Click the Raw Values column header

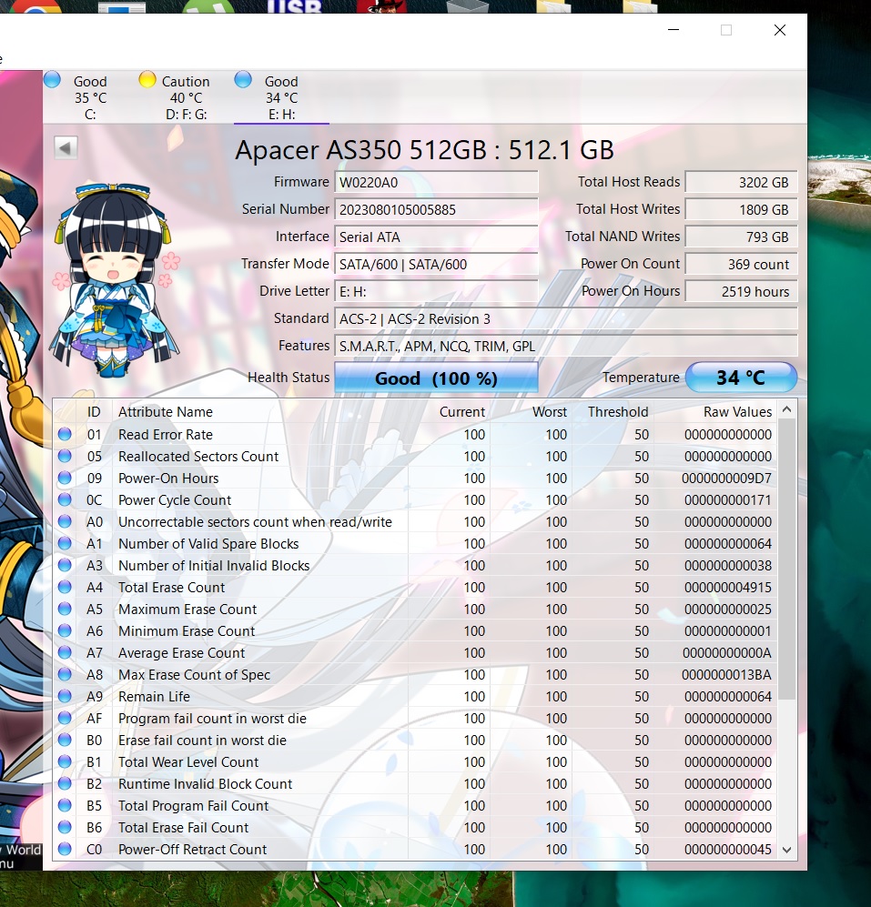tap(737, 412)
